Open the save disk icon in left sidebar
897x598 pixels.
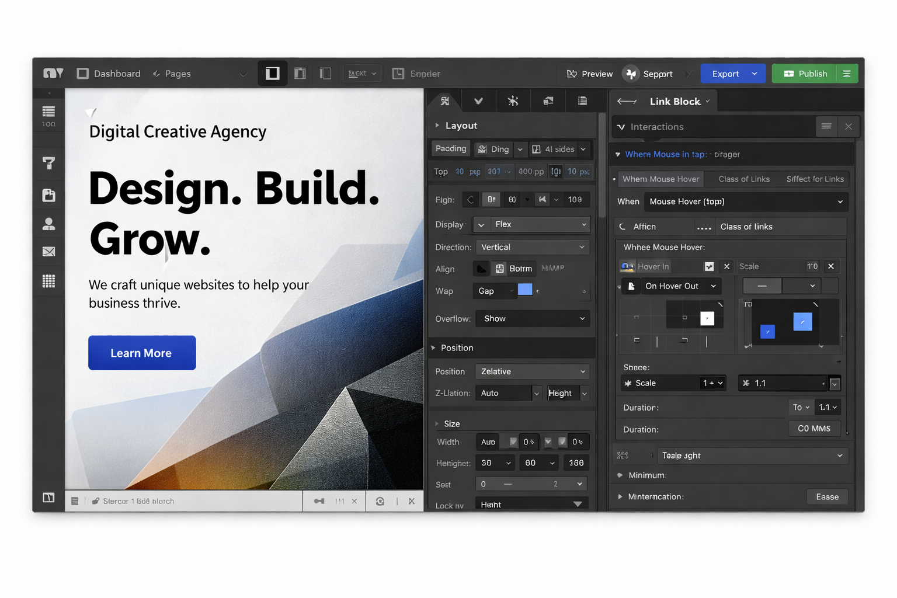[49, 195]
